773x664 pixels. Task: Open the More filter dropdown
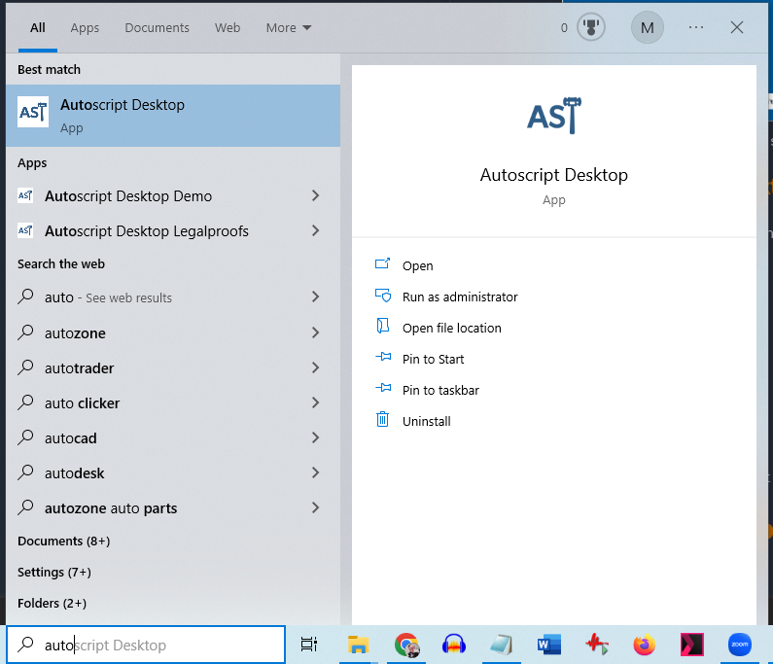(289, 27)
